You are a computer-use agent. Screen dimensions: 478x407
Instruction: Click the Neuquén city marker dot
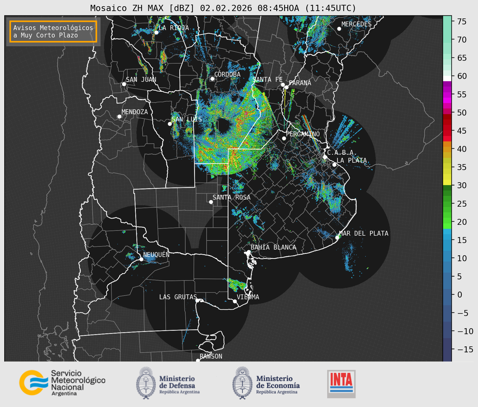coord(141,259)
